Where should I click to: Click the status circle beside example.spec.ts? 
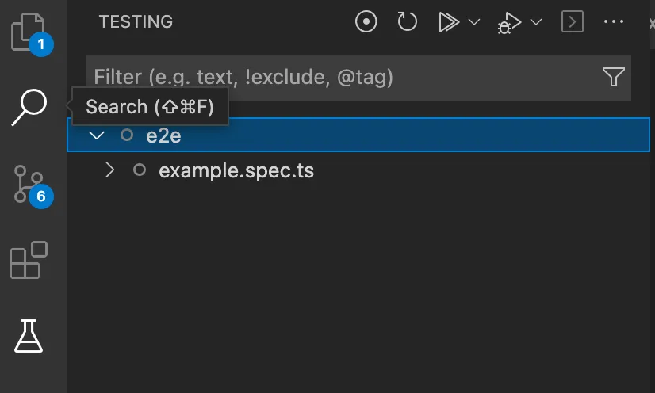(x=140, y=170)
